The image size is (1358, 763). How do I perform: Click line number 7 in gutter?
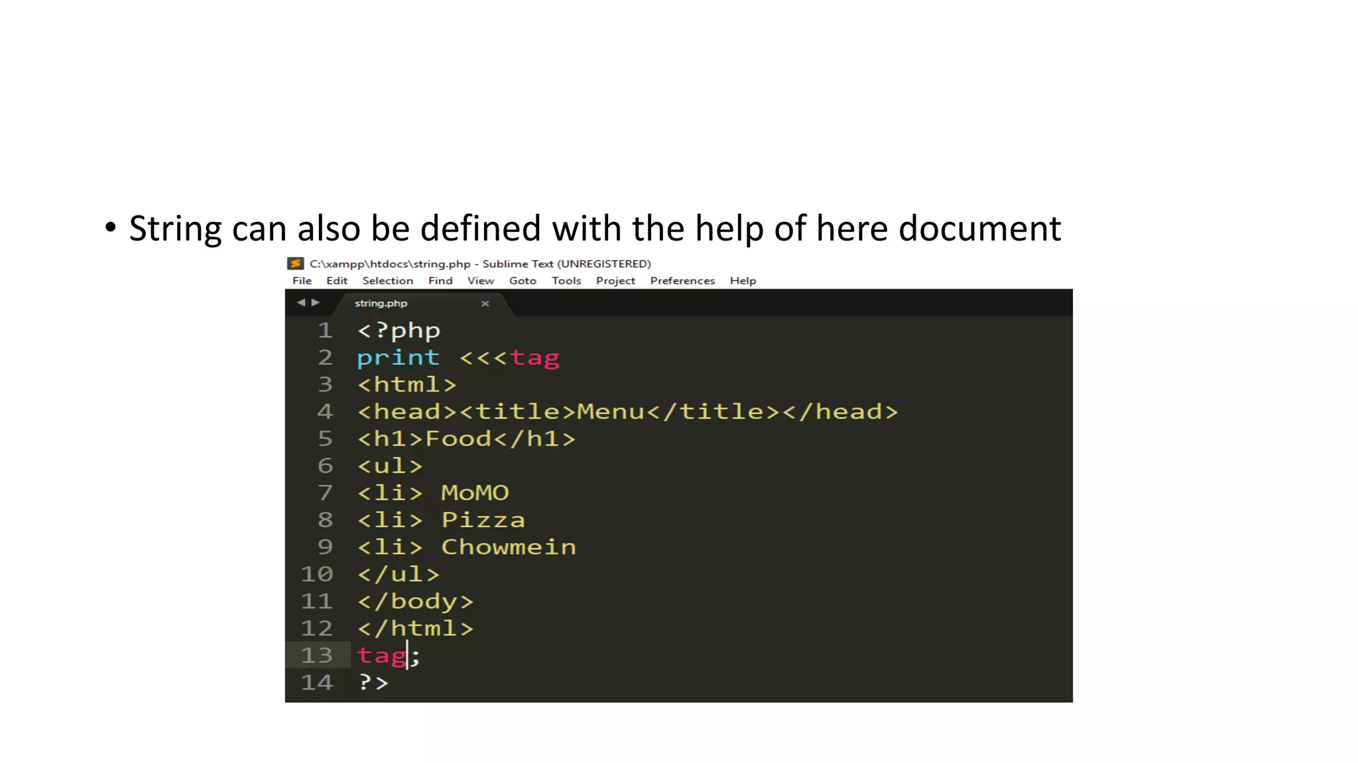pos(325,493)
